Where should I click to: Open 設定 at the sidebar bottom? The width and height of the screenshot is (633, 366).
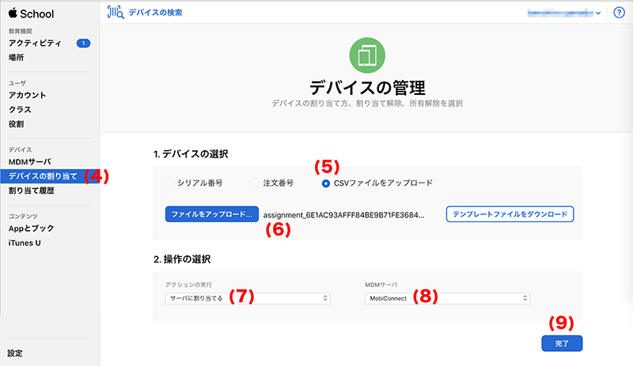point(15,353)
